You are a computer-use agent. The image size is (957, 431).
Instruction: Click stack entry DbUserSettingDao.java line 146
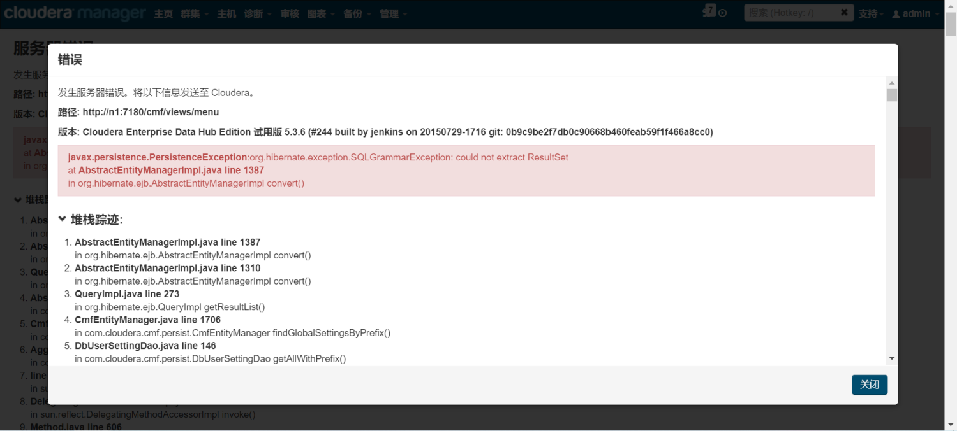pyautogui.click(x=145, y=346)
